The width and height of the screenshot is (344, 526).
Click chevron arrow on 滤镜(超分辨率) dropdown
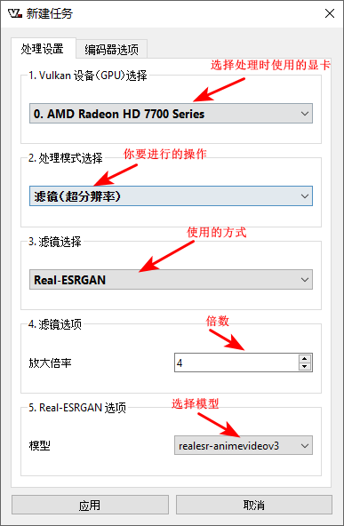click(x=305, y=196)
